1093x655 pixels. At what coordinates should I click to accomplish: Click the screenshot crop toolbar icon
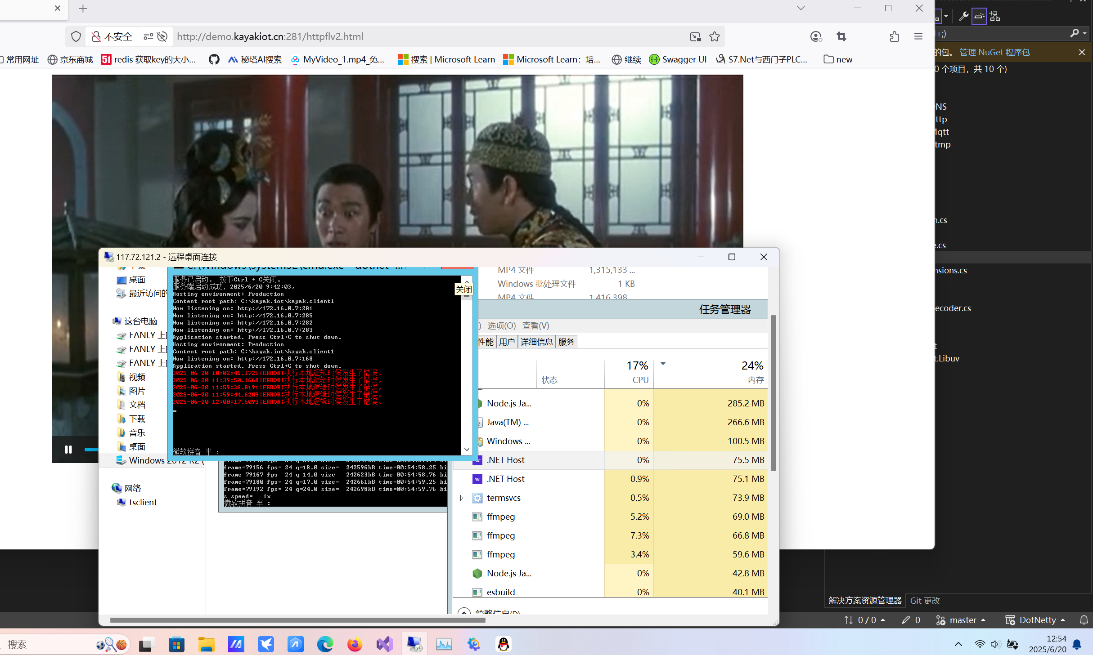pyautogui.click(x=841, y=36)
